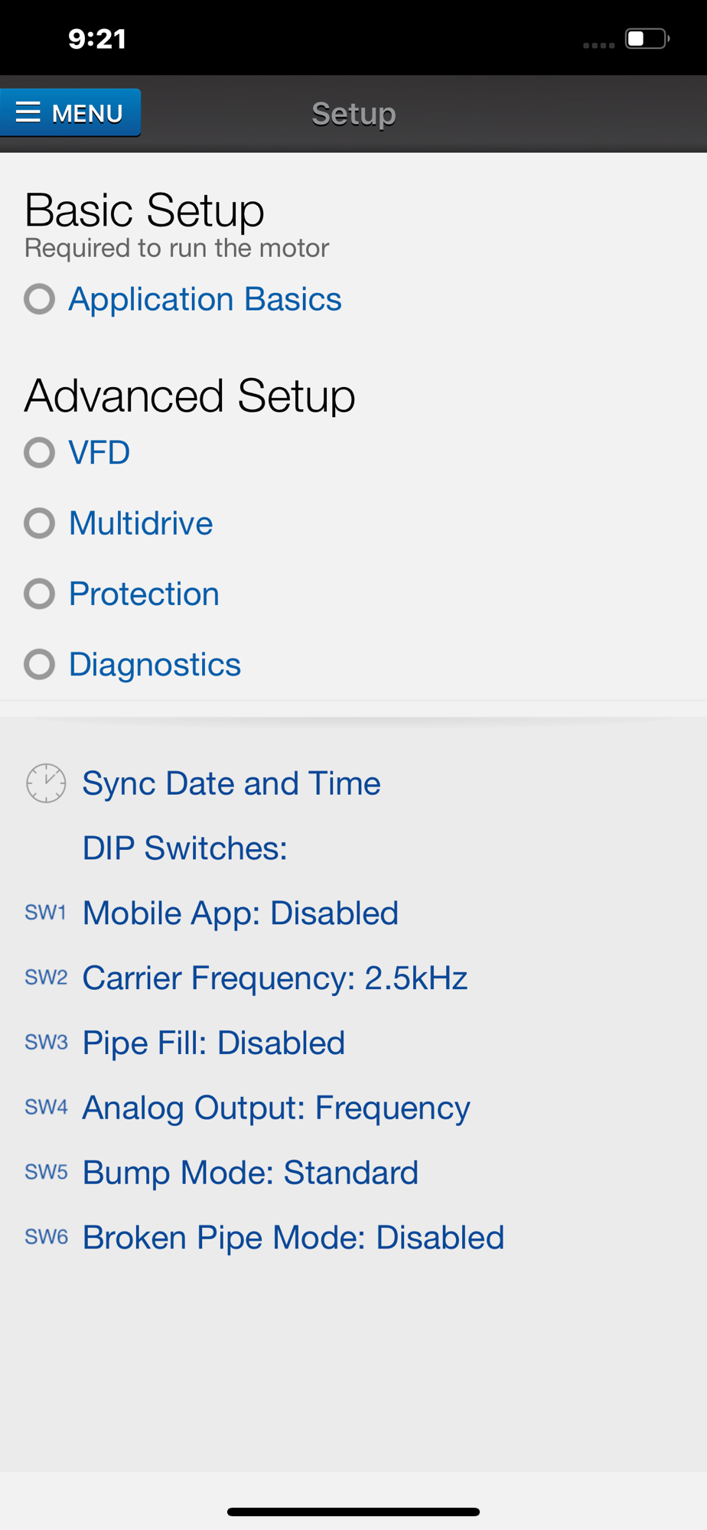Tap the SW1 DIP switch label

point(46,913)
